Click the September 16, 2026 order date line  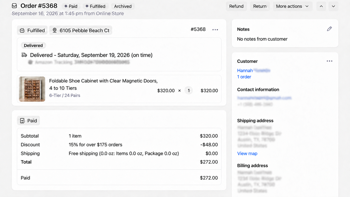click(x=68, y=13)
